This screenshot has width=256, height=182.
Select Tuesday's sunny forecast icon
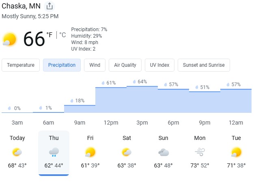click(x=236, y=152)
